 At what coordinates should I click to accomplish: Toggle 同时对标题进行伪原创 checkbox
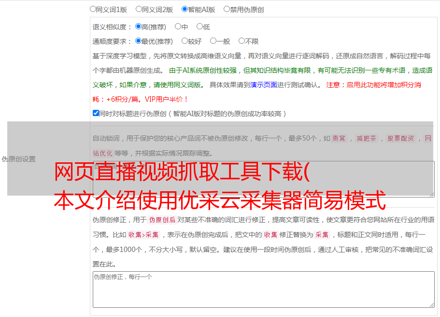(x=96, y=113)
